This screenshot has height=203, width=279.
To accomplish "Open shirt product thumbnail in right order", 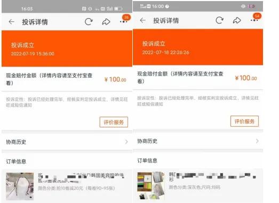I will pyautogui.click(x=151, y=185).
